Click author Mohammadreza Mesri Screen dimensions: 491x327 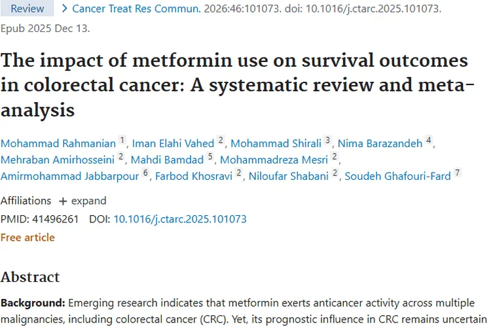click(x=274, y=160)
